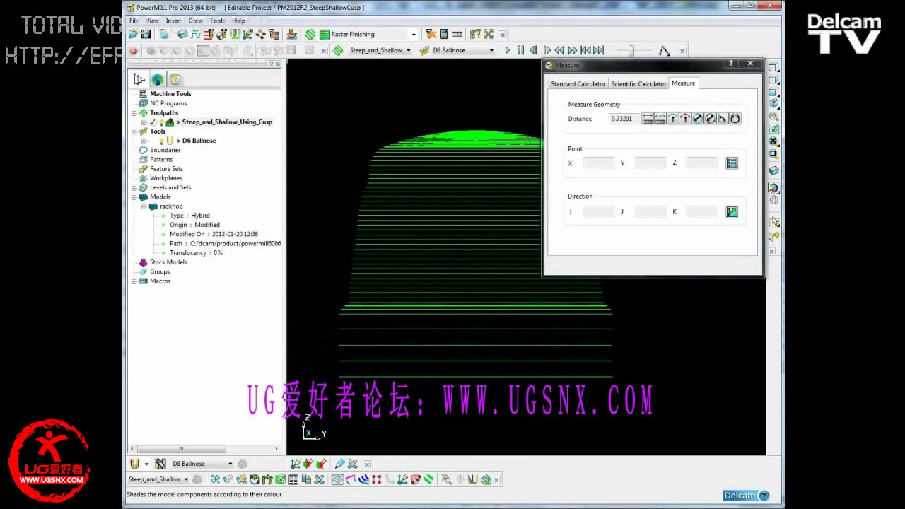This screenshot has width=905, height=509.
Task: Select Boundaries tree item
Action: (165, 150)
